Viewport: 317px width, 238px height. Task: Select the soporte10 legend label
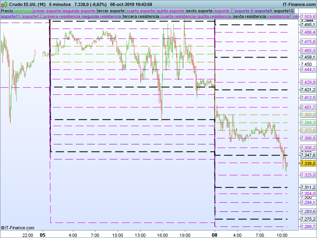(284, 11)
